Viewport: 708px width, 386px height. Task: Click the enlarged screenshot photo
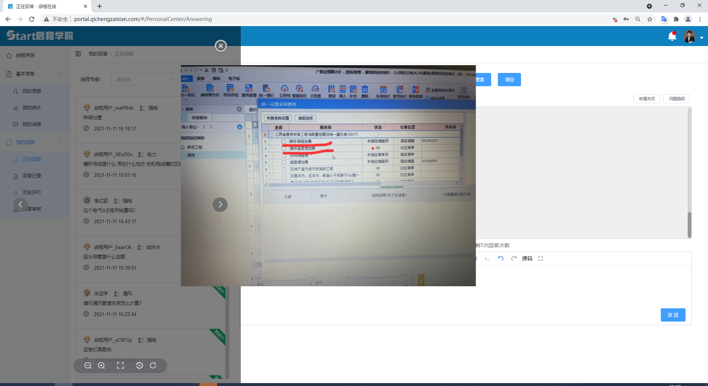(x=328, y=176)
